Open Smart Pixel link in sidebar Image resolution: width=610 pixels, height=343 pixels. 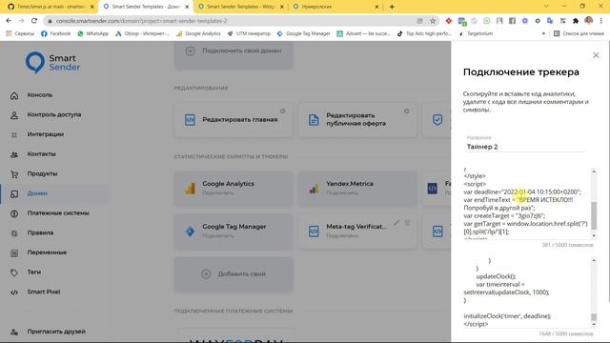[x=44, y=292]
